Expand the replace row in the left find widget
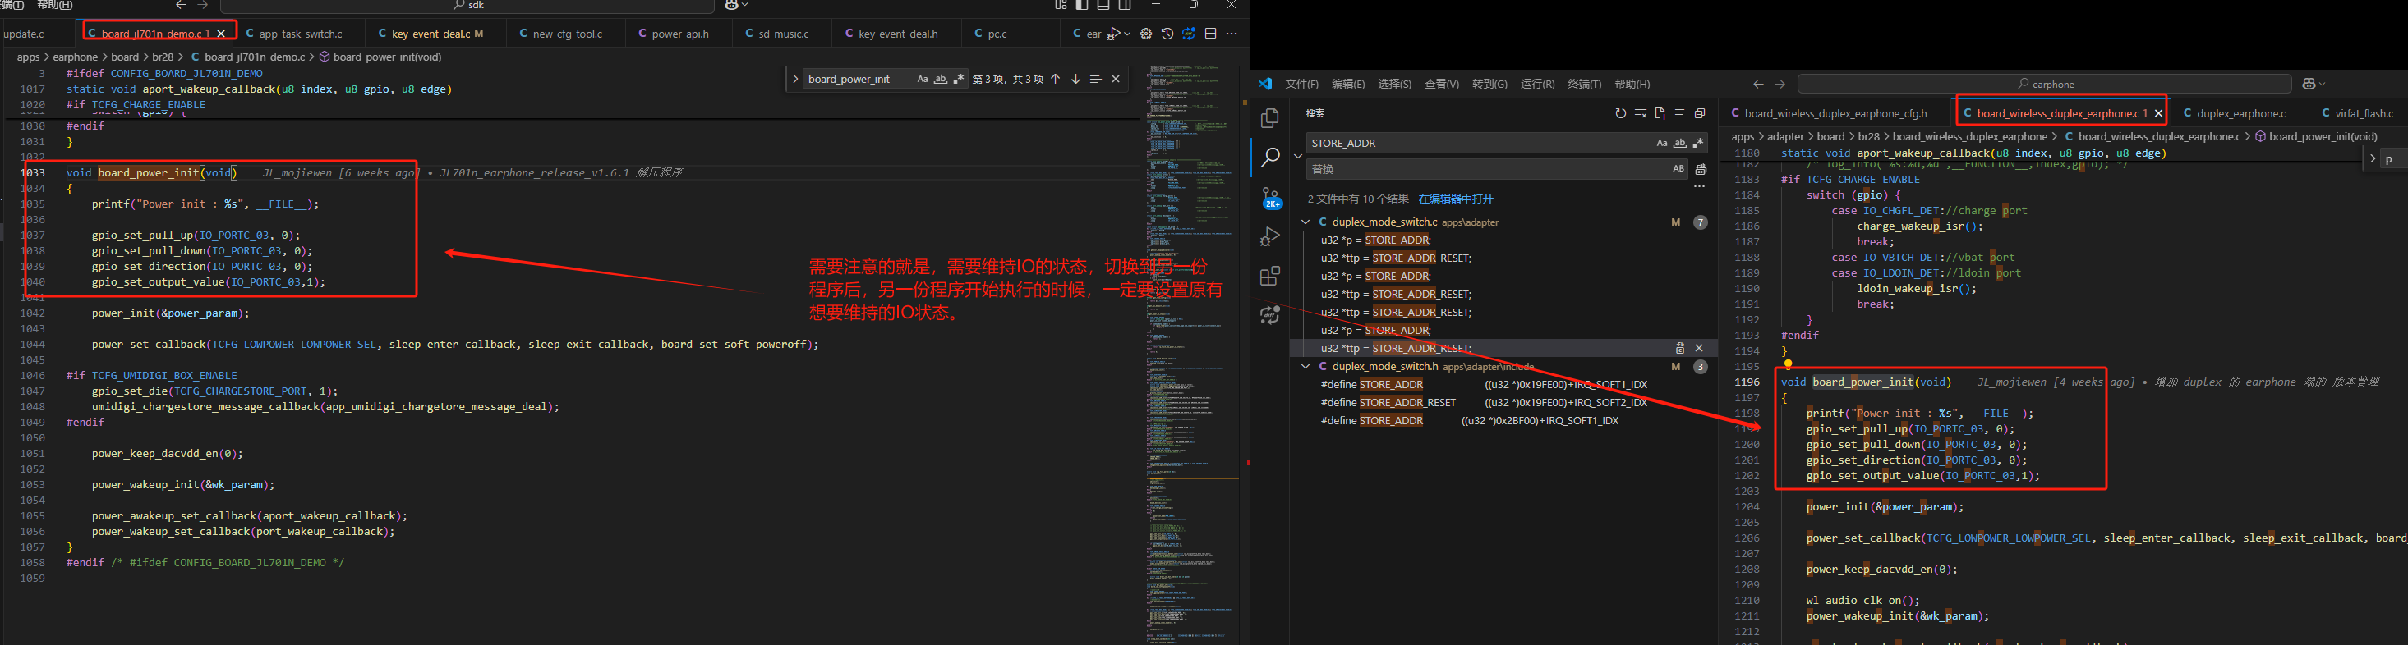The height and width of the screenshot is (645, 2408). point(794,80)
